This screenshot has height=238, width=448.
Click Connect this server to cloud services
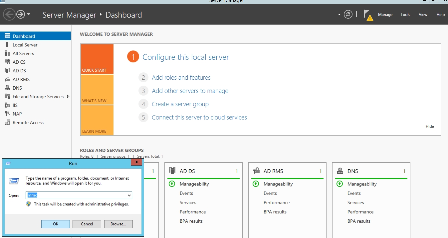click(199, 118)
